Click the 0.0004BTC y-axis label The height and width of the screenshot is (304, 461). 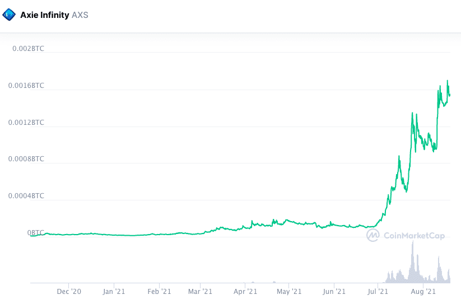26,196
